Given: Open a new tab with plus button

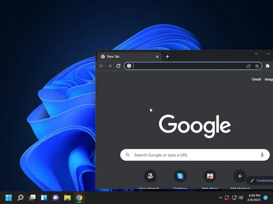Looking at the screenshot, I should (x=167, y=57).
